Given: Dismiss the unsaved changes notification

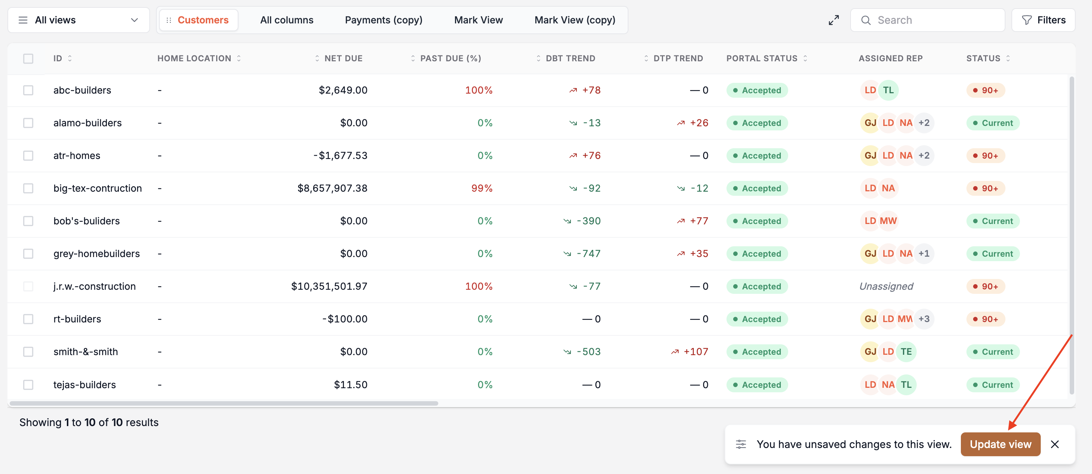Looking at the screenshot, I should (1055, 444).
